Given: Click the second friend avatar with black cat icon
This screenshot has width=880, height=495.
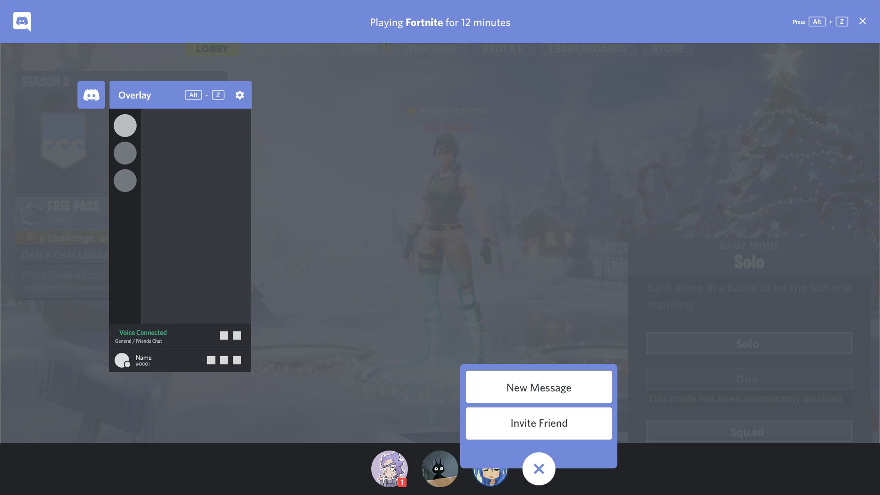Looking at the screenshot, I should click(439, 468).
